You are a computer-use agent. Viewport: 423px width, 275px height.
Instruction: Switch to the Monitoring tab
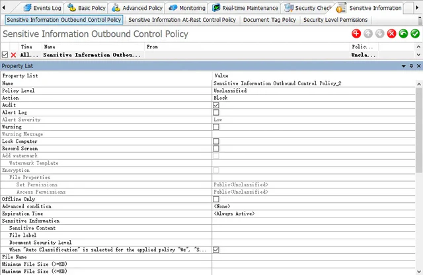186,8
